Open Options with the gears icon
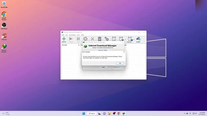207x116 pixels. coord(107,39)
